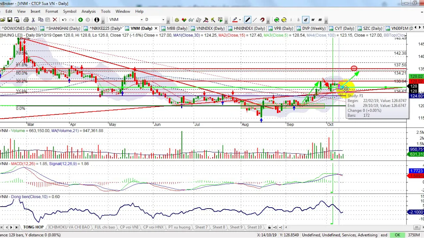Viewport: 424px width, 238px height.
Task: Click the Redo arrow icon
Action: pyautogui.click(x=71, y=20)
